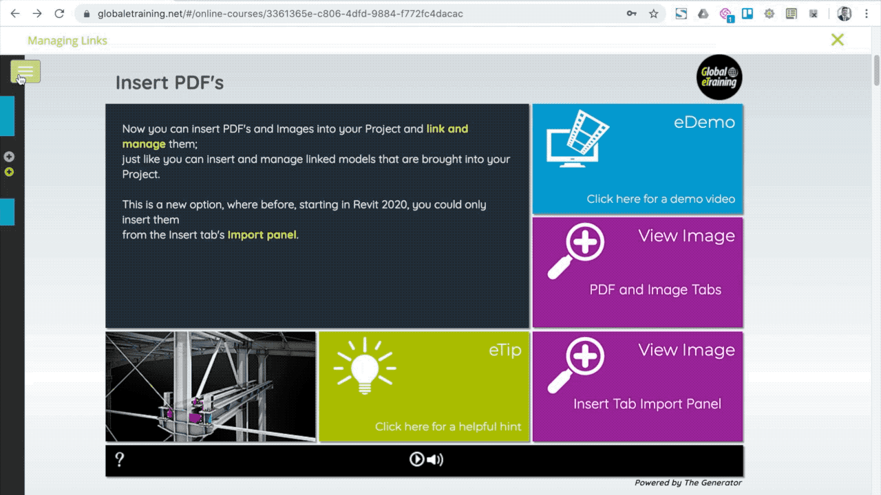This screenshot has width=881, height=495.
Task: Click the magnifier plus icon on PDF and Image Tabs tile
Action: [576, 251]
